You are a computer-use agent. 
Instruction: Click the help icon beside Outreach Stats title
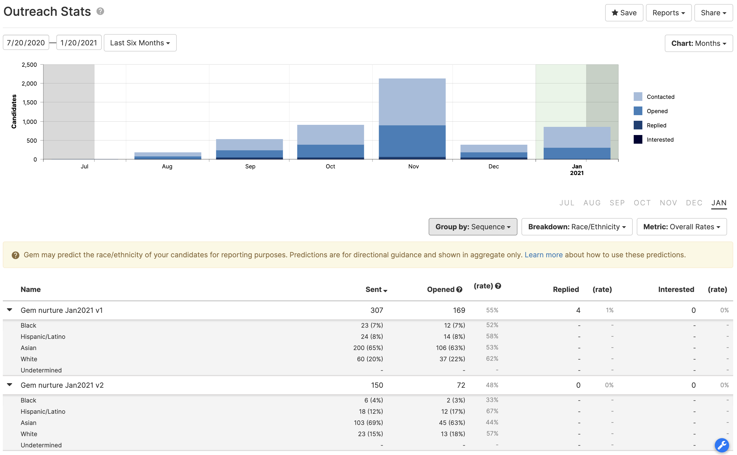pos(100,11)
